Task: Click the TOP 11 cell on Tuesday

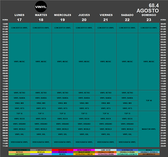Action: click(x=41, y=113)
